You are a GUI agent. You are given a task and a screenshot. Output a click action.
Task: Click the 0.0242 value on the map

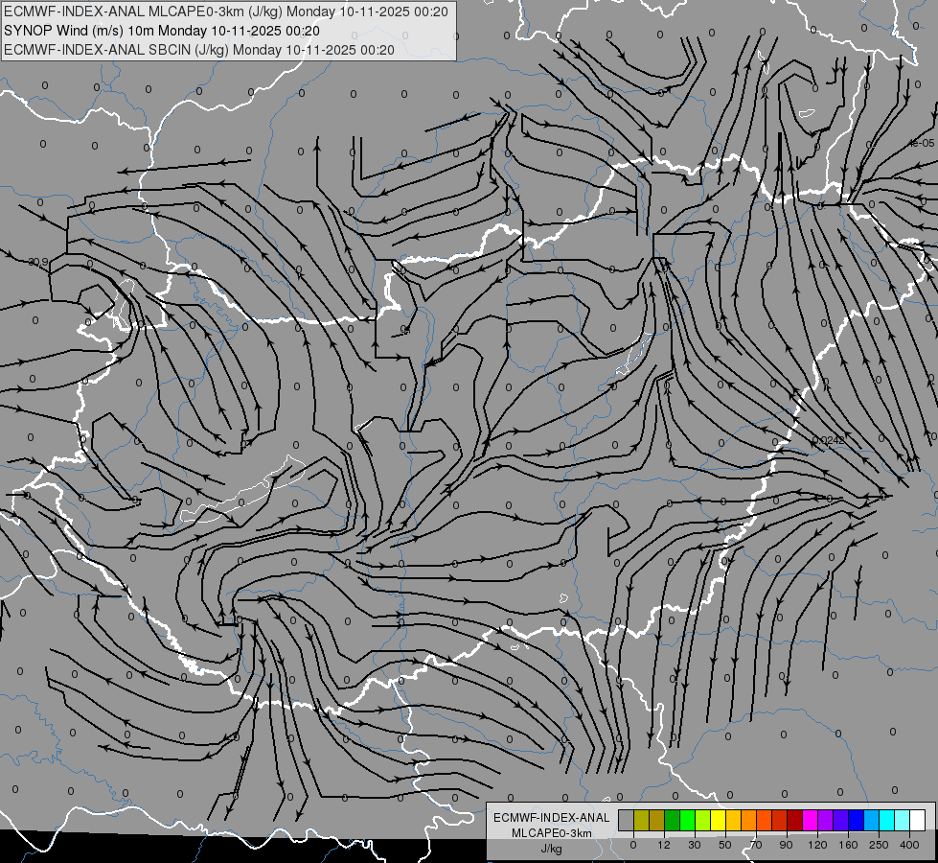[x=829, y=441]
